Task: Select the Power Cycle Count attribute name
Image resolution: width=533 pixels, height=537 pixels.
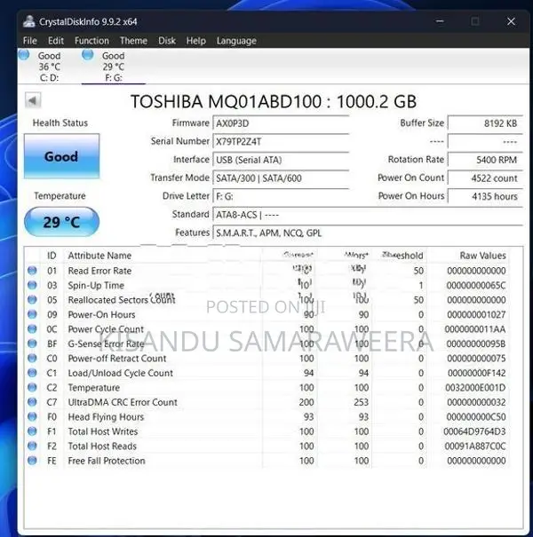Action: tap(106, 329)
